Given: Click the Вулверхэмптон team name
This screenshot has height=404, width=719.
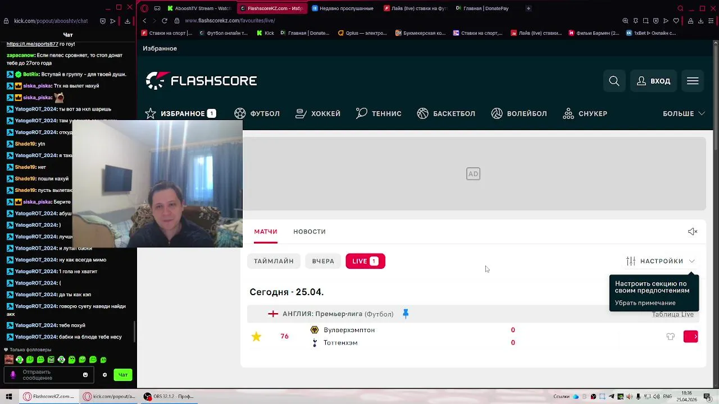Looking at the screenshot, I should pos(349,330).
